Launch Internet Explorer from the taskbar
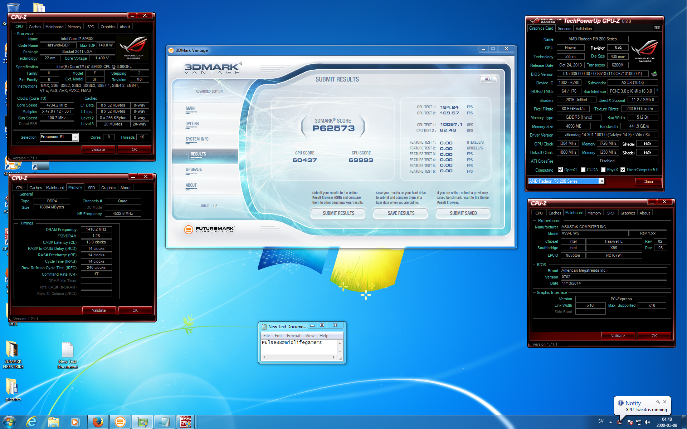The width and height of the screenshot is (687, 429). (x=32, y=422)
